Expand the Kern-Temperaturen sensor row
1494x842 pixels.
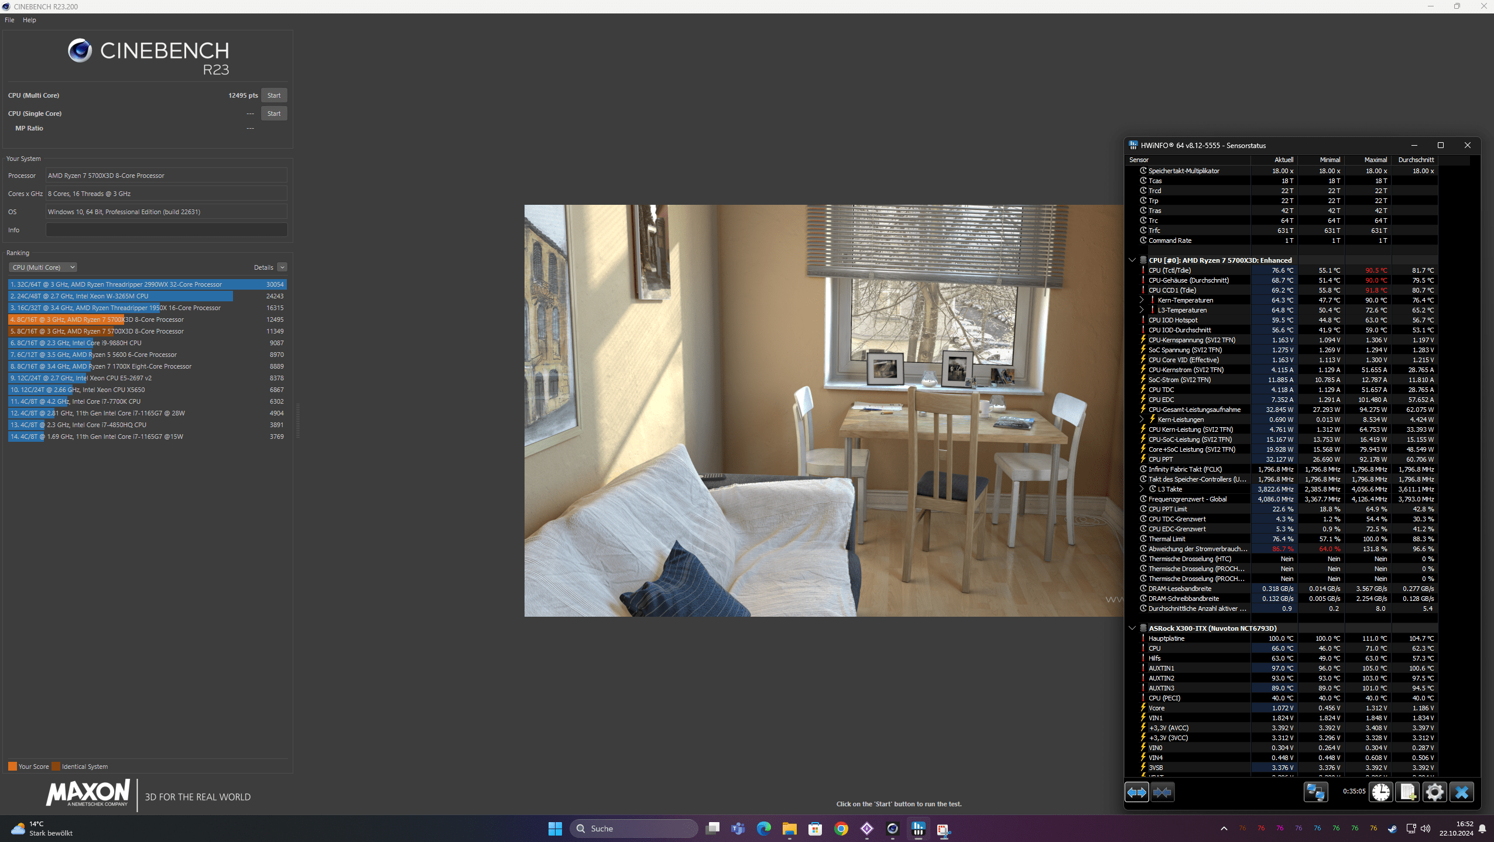[x=1141, y=300]
